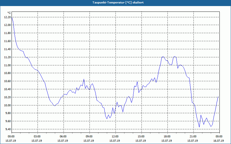Click the 11,40 y-axis value
The width and height of the screenshot is (231, 144).
(8, 49)
